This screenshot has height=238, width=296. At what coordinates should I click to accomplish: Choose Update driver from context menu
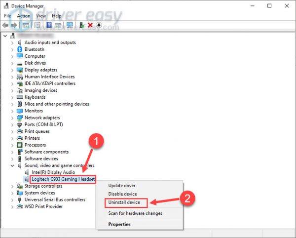pyautogui.click(x=122, y=186)
